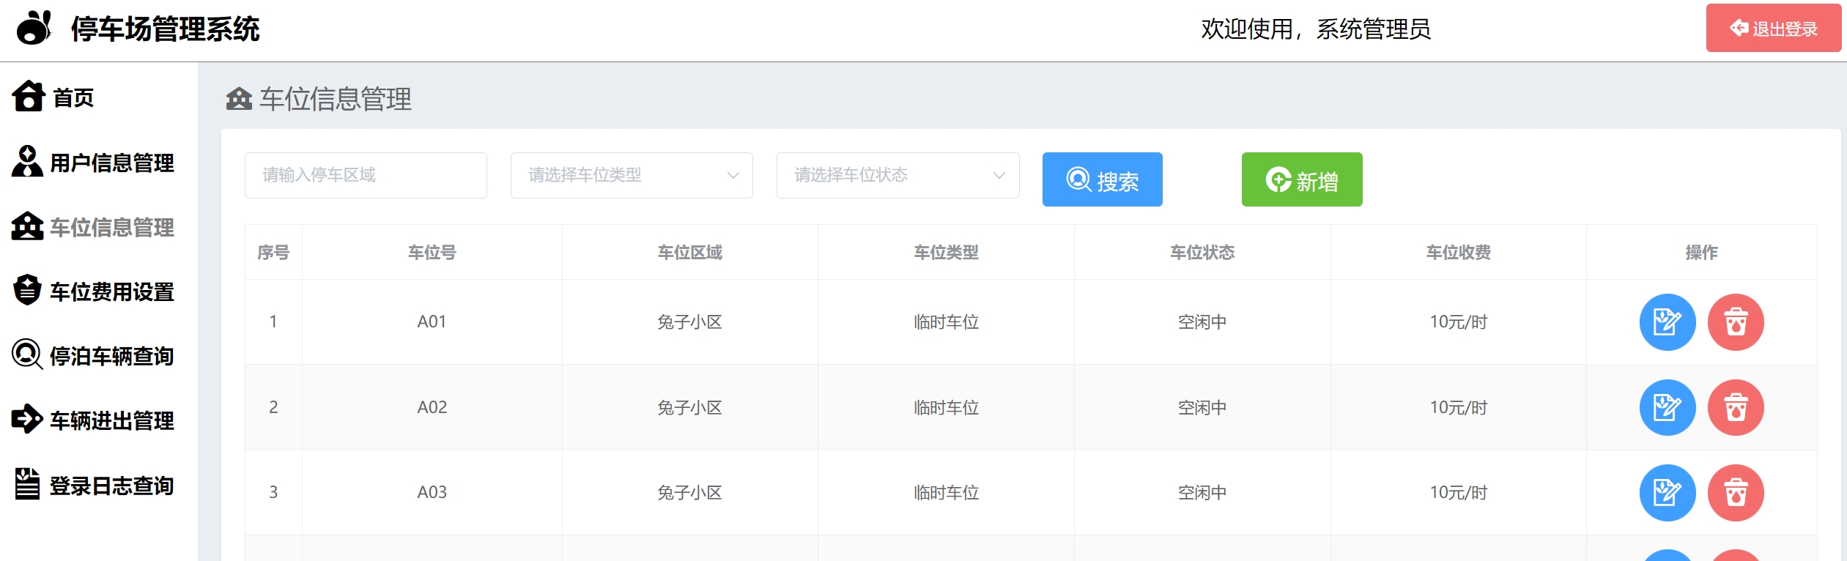Open the 请选择车位类型 dropdown

(x=632, y=175)
